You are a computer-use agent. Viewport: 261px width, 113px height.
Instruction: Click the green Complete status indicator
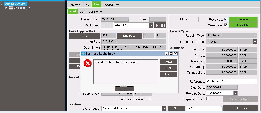click(243, 25)
